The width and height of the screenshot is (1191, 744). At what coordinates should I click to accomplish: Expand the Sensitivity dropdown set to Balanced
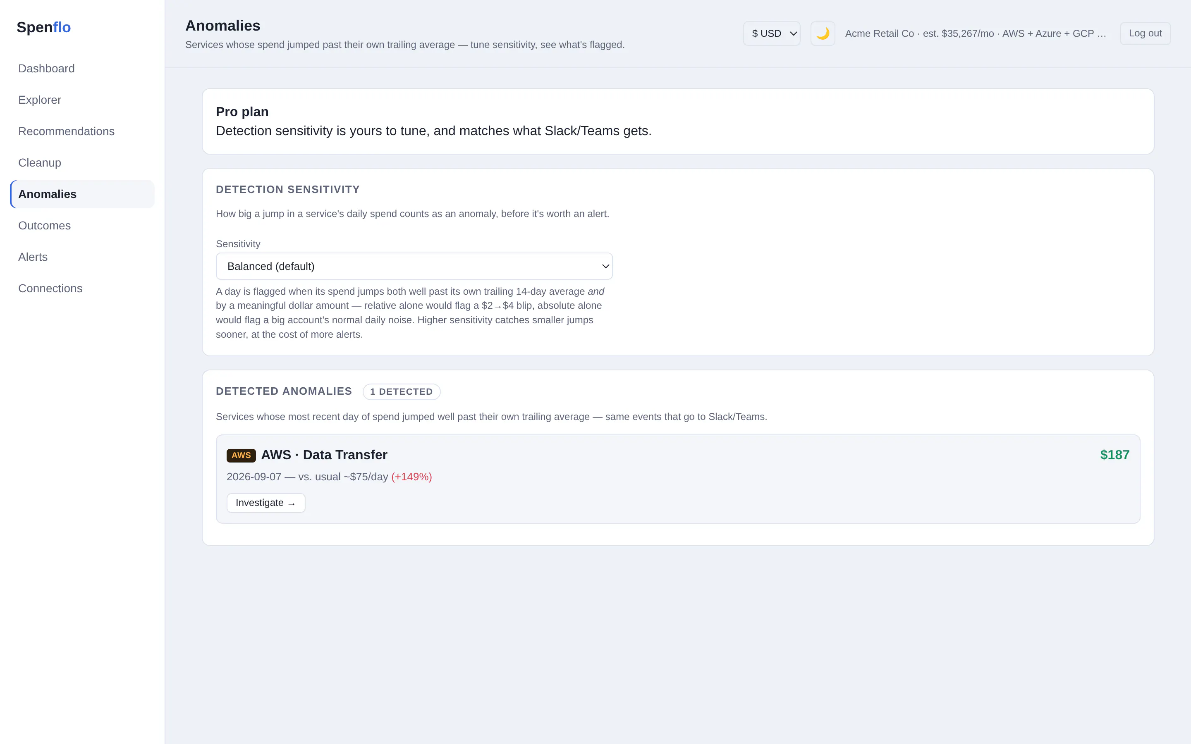(x=414, y=266)
